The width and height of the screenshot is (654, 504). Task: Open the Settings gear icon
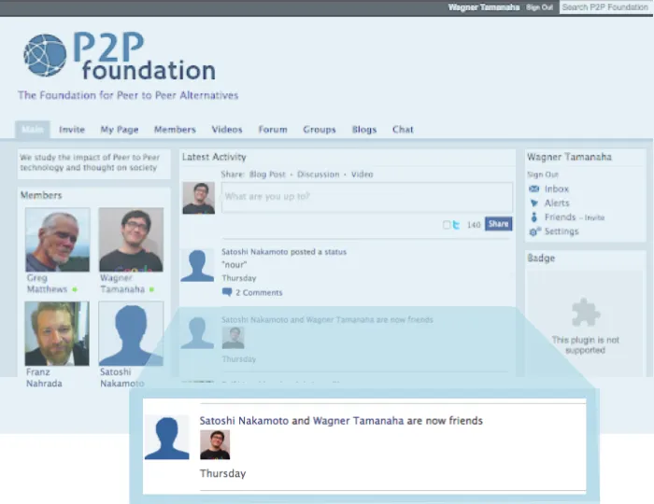click(x=534, y=231)
